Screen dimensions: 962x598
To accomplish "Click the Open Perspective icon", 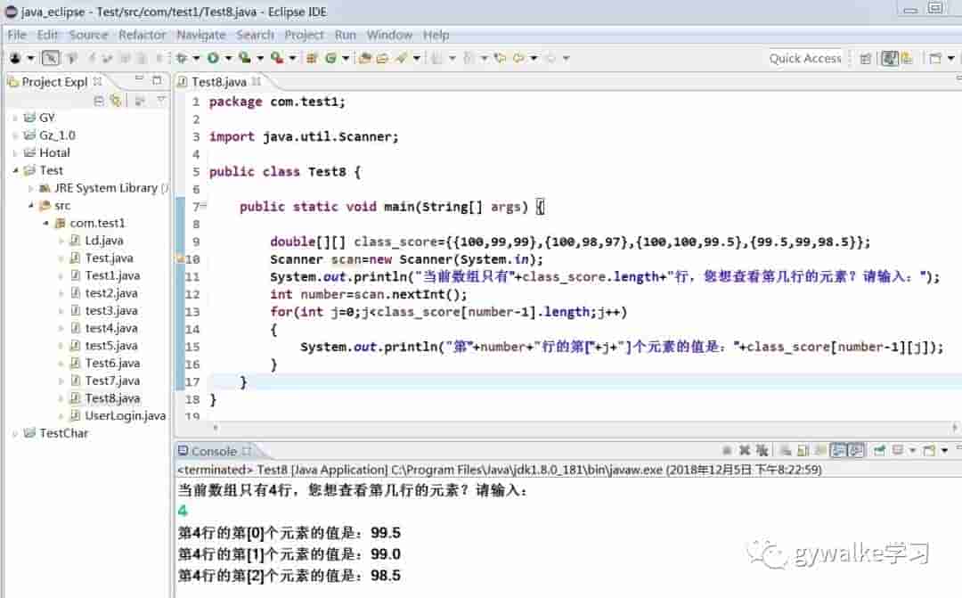I will pos(866,59).
